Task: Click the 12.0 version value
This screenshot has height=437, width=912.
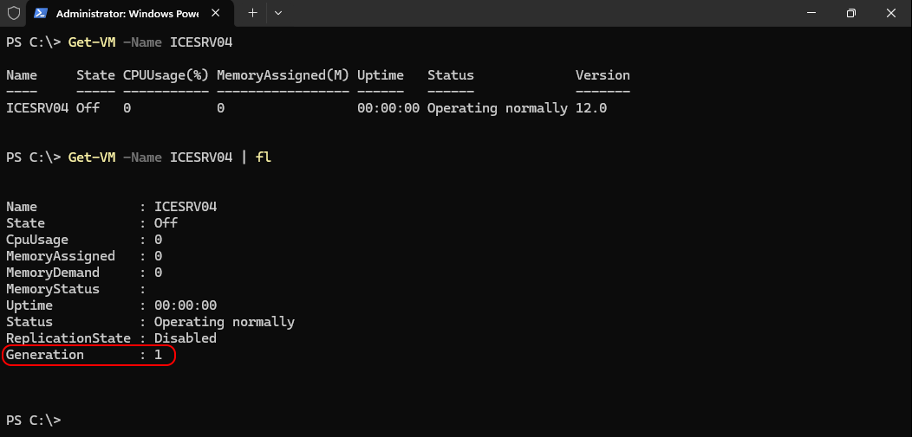Action: [x=591, y=108]
